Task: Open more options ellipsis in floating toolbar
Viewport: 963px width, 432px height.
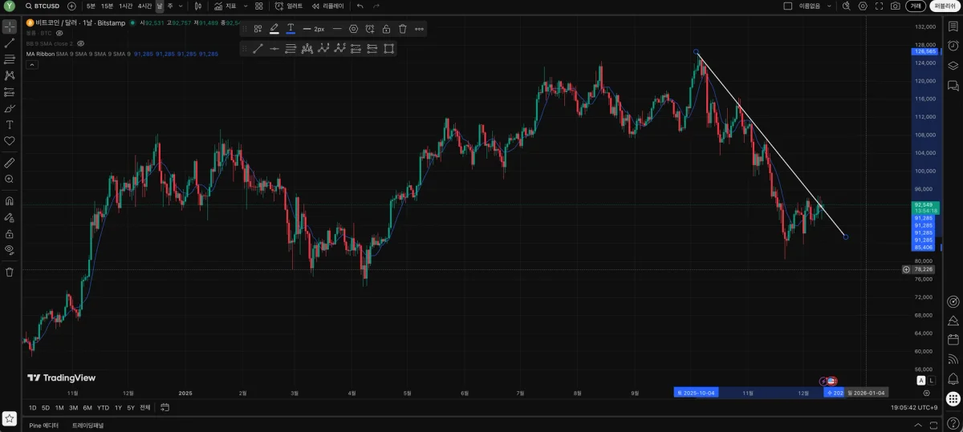Action: [419, 29]
